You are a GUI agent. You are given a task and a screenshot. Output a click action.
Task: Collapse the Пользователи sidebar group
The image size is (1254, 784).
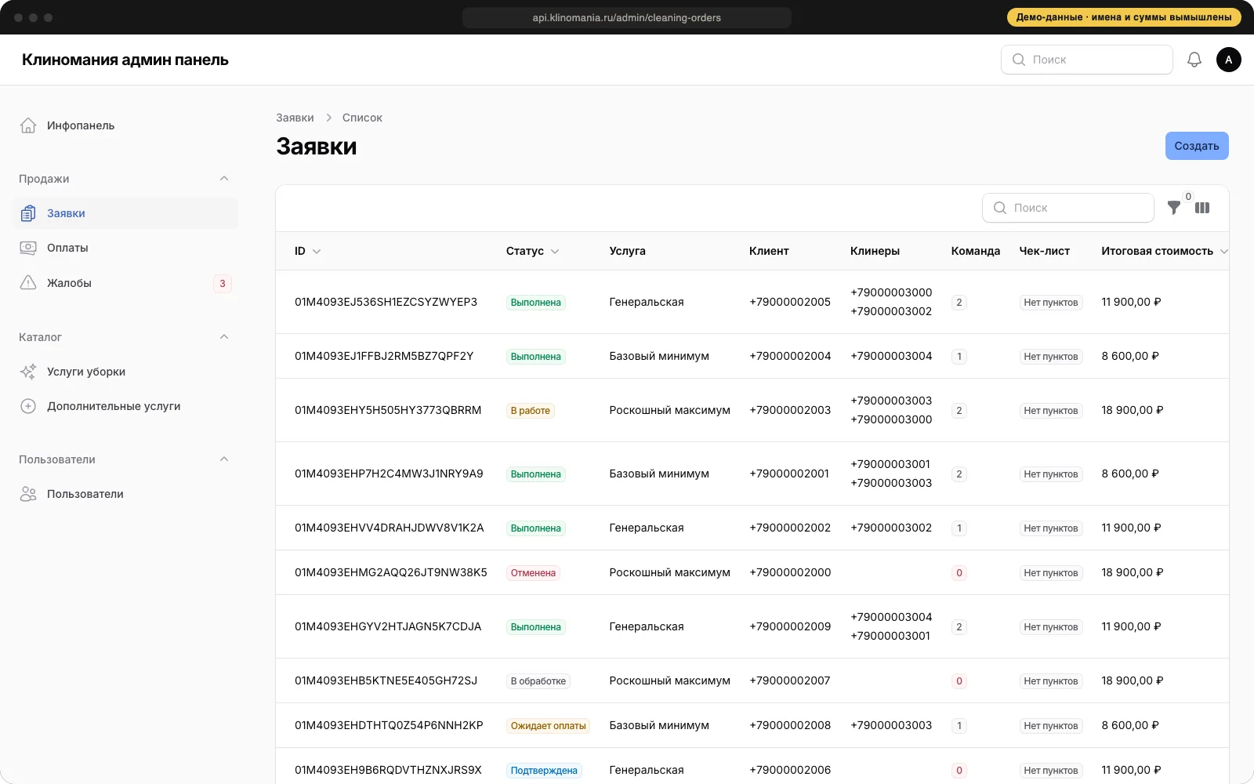(x=224, y=459)
